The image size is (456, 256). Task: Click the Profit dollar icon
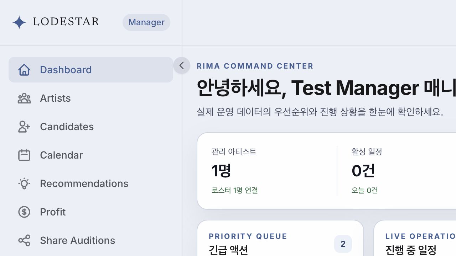click(x=24, y=212)
